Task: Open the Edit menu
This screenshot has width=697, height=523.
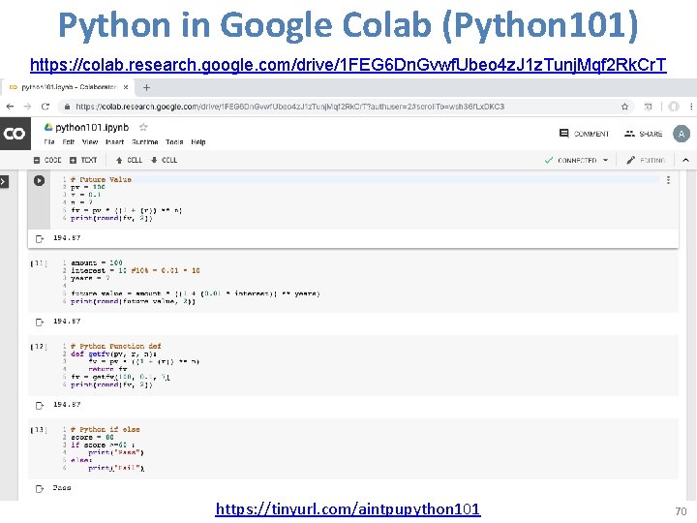Action: (x=69, y=141)
